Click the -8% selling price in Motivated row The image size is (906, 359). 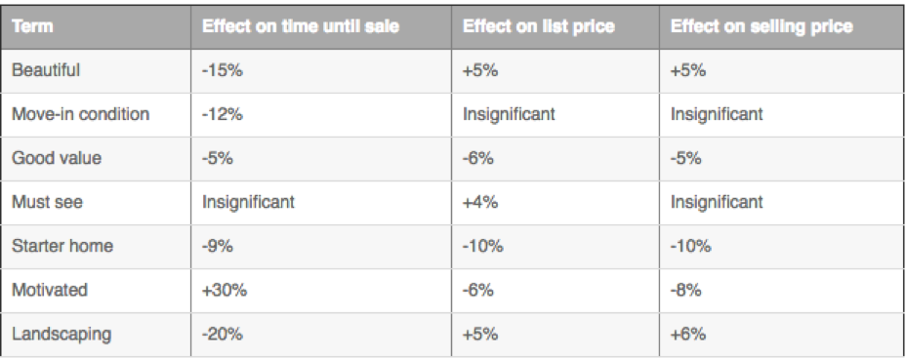[686, 290]
